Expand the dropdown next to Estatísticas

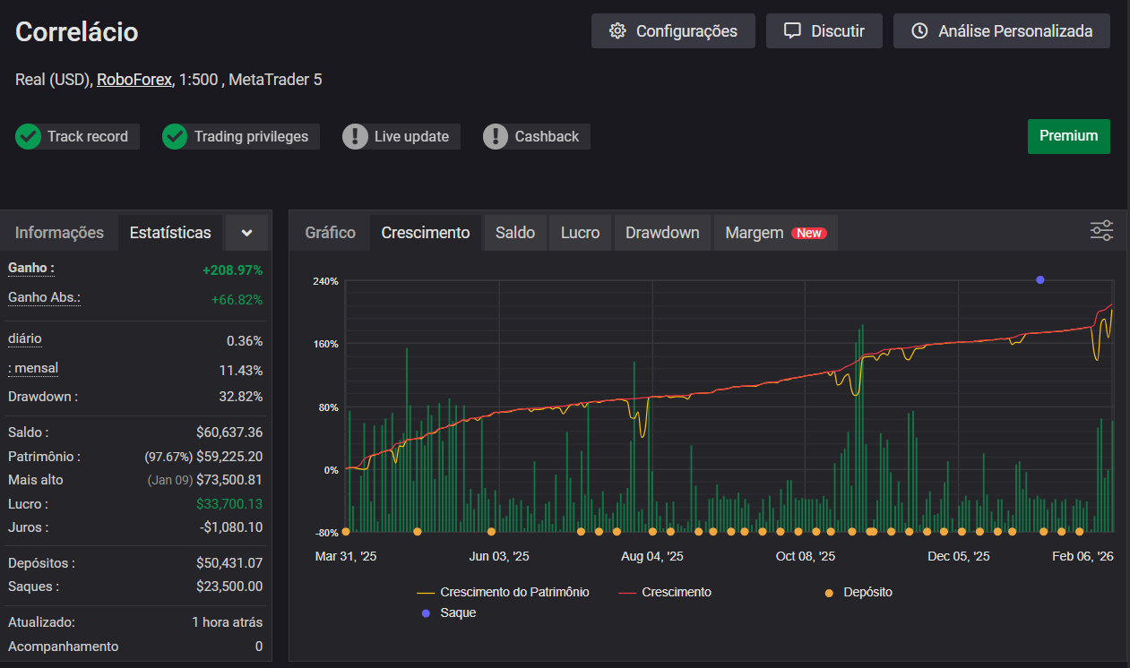(x=247, y=233)
